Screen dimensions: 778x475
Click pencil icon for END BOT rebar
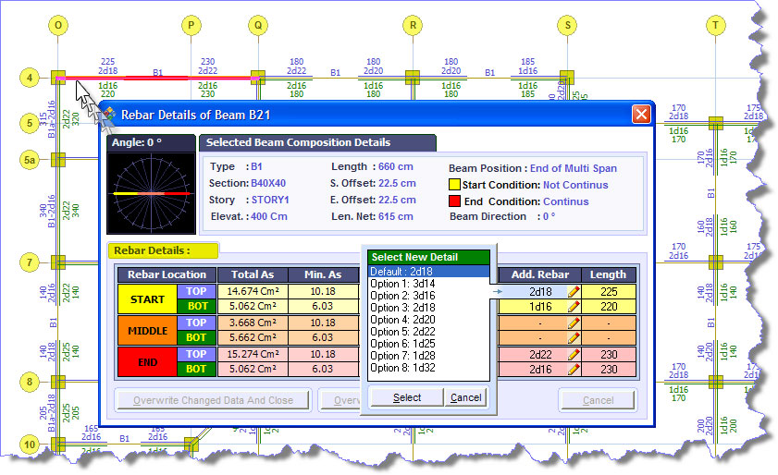click(x=574, y=369)
